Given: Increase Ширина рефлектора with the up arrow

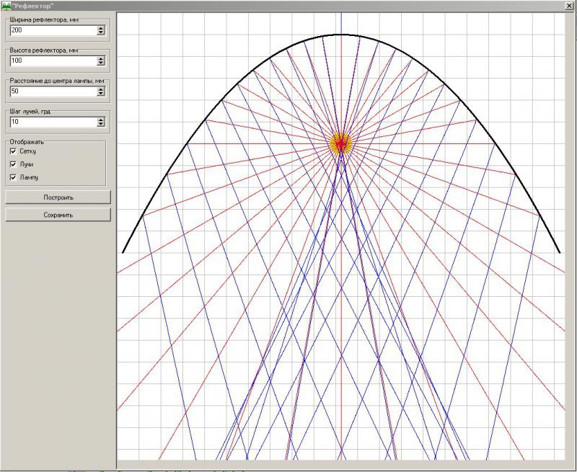Looking at the screenshot, I should tap(101, 28).
